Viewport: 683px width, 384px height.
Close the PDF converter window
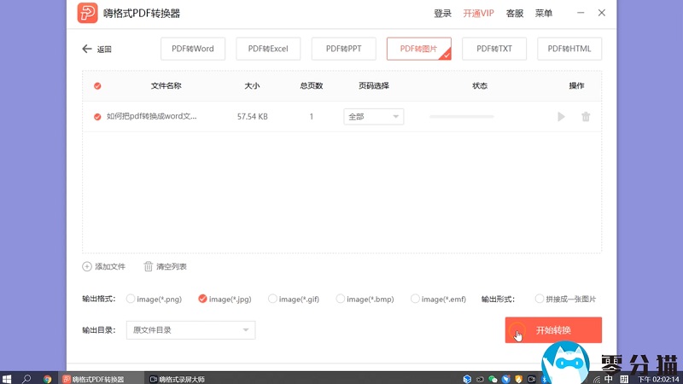[602, 13]
